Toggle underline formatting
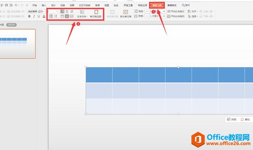 pos(39,16)
